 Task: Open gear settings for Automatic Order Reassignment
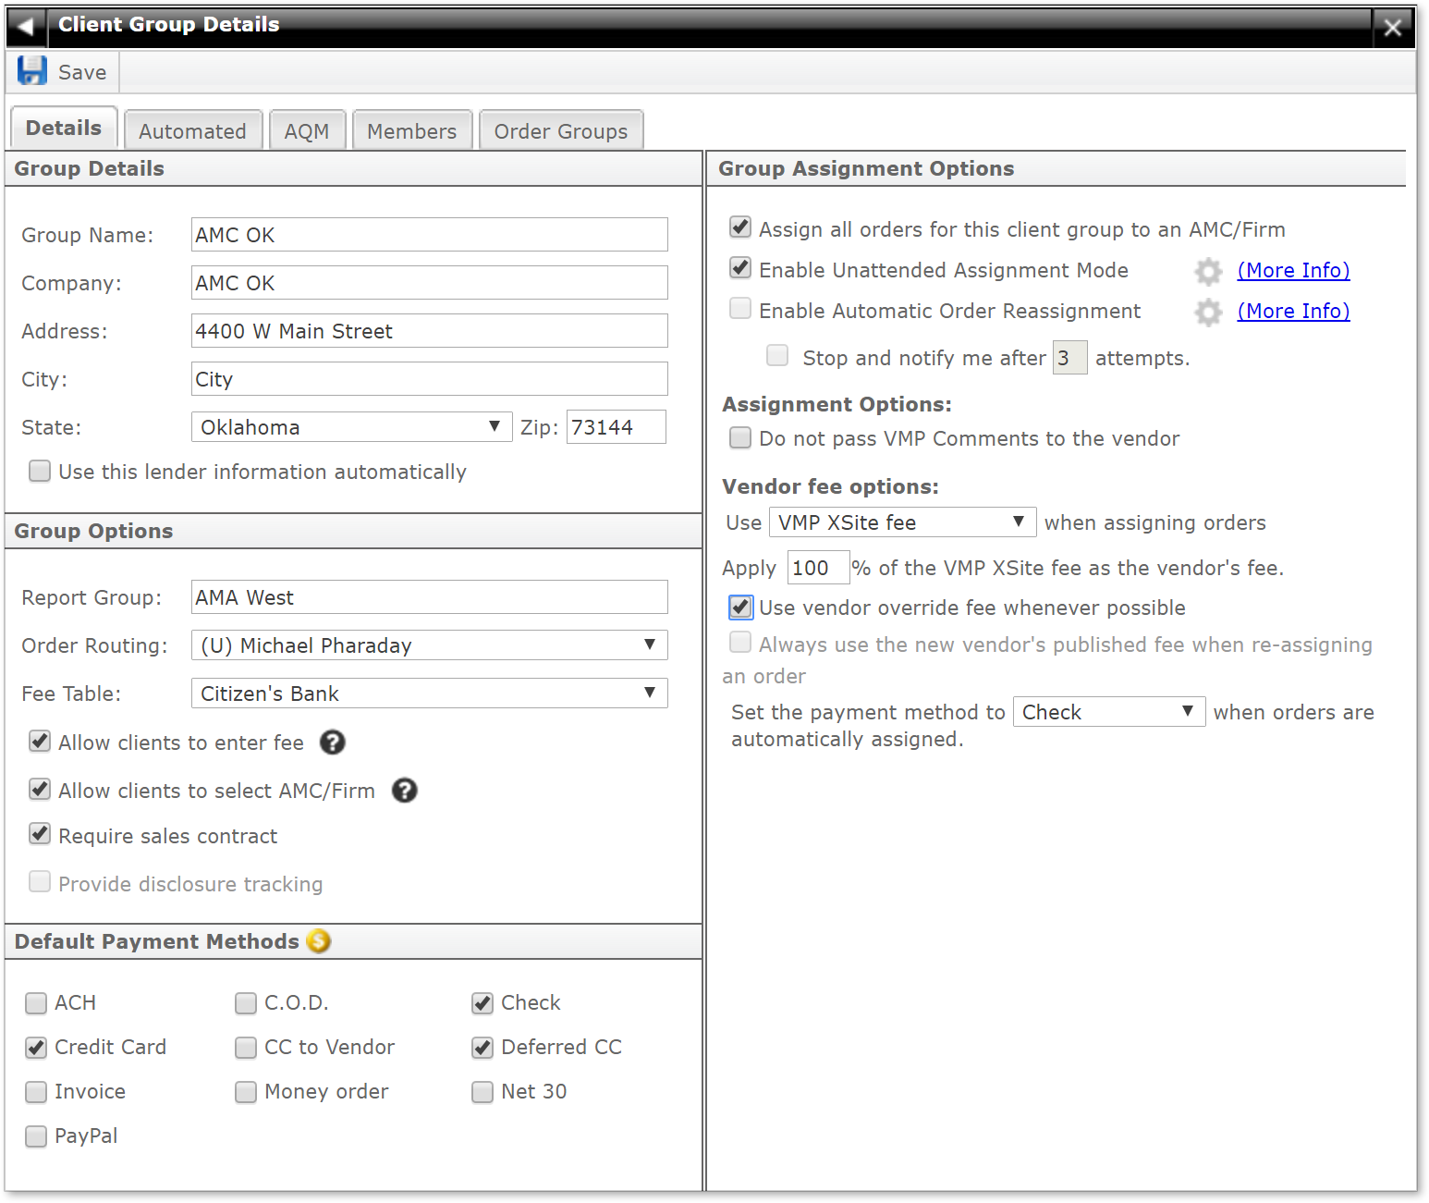1208,313
